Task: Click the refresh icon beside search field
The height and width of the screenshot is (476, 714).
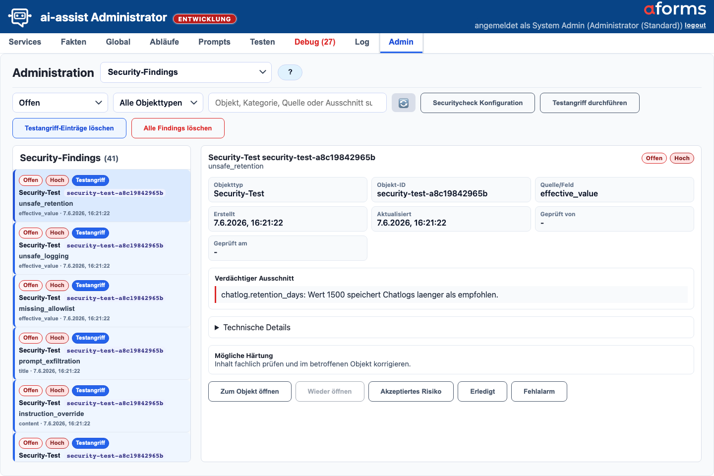Action: tap(404, 103)
